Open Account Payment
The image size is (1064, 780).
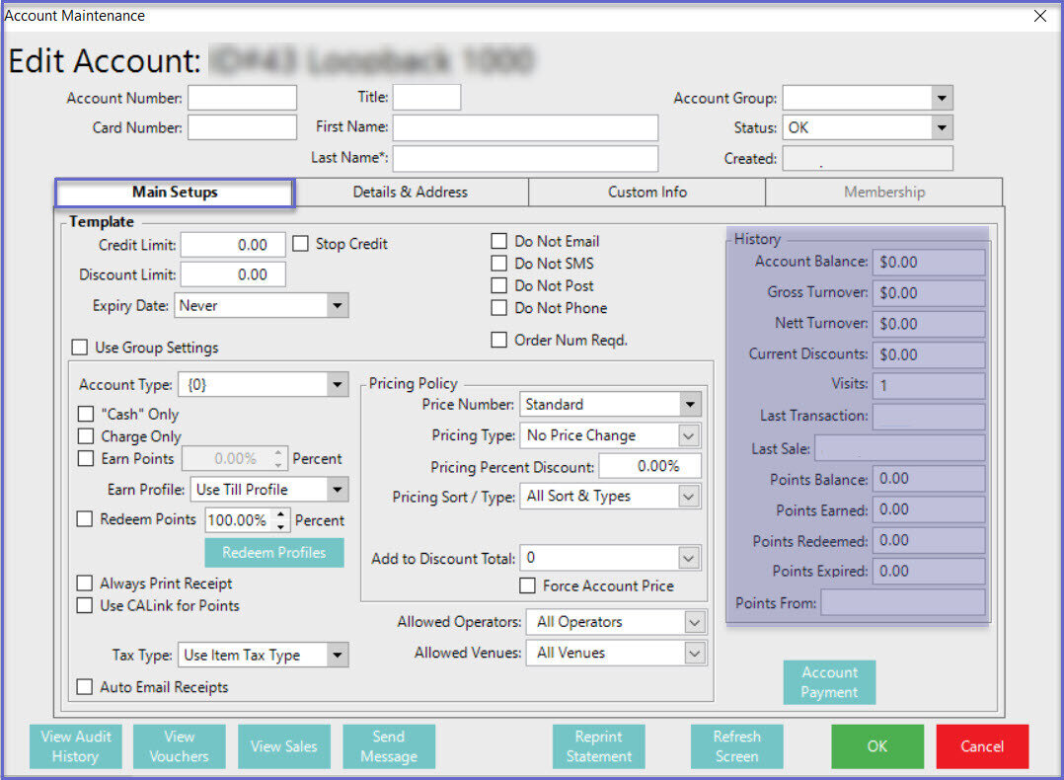click(829, 682)
